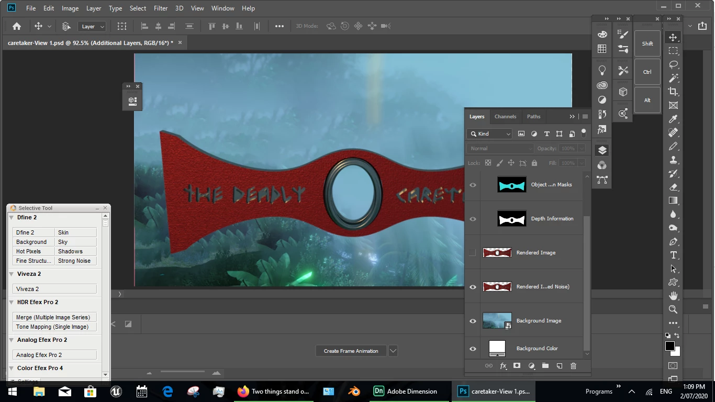Open the blend mode Normal dropdown
This screenshot has width=715, height=402.
[500, 149]
